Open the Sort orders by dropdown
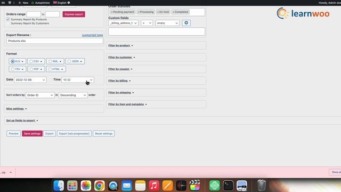Screen dimensions: 341x192 (40, 95)
